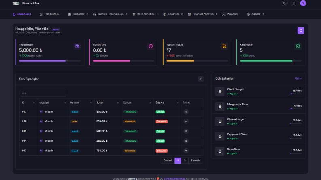Click the Günlük Ciro pie chart icon
The width and height of the screenshot is (321, 180).
tap(151, 46)
